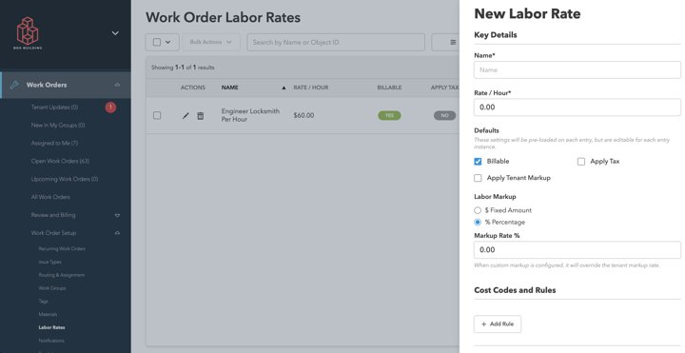Click the gray NO apply tax badge
The width and height of the screenshot is (685, 353).
click(x=444, y=115)
